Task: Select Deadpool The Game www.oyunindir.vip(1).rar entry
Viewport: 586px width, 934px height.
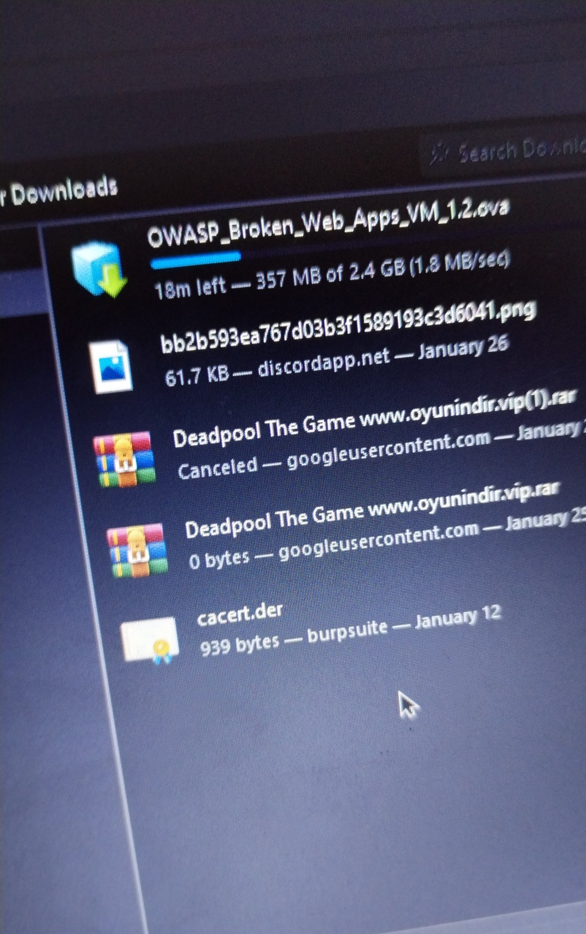Action: [373, 418]
